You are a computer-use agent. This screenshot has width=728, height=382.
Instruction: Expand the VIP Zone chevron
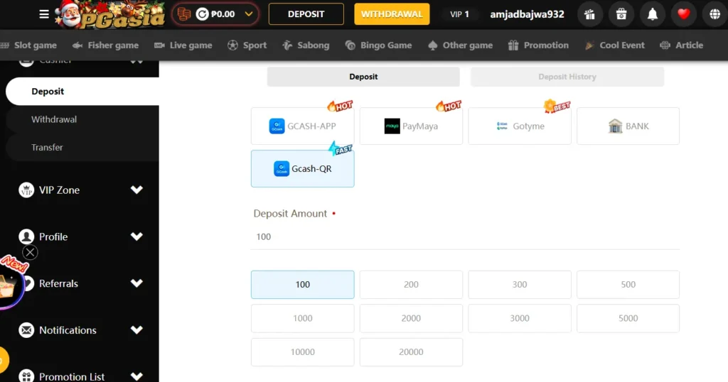point(136,190)
